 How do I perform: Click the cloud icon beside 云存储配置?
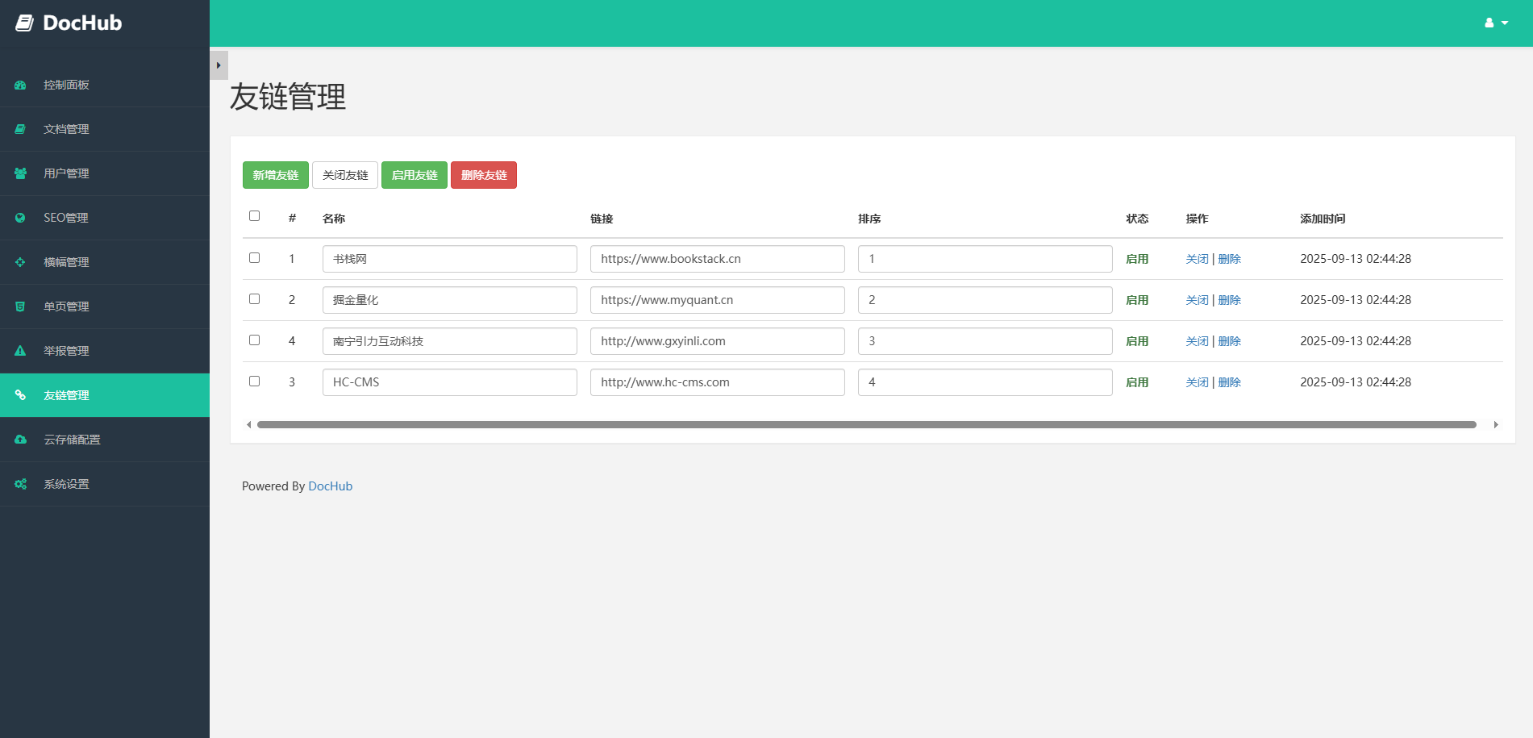(x=20, y=440)
